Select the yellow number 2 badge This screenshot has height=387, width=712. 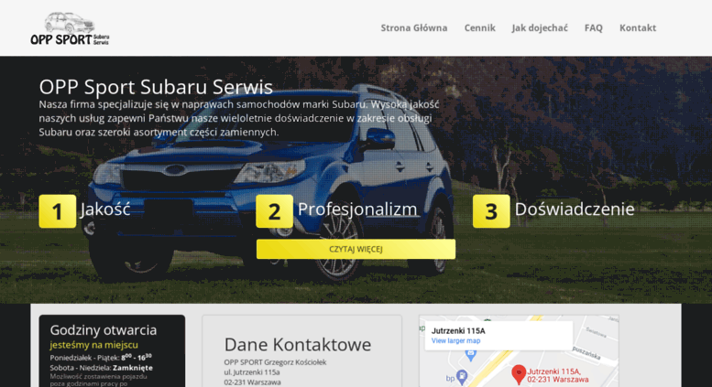point(274,211)
